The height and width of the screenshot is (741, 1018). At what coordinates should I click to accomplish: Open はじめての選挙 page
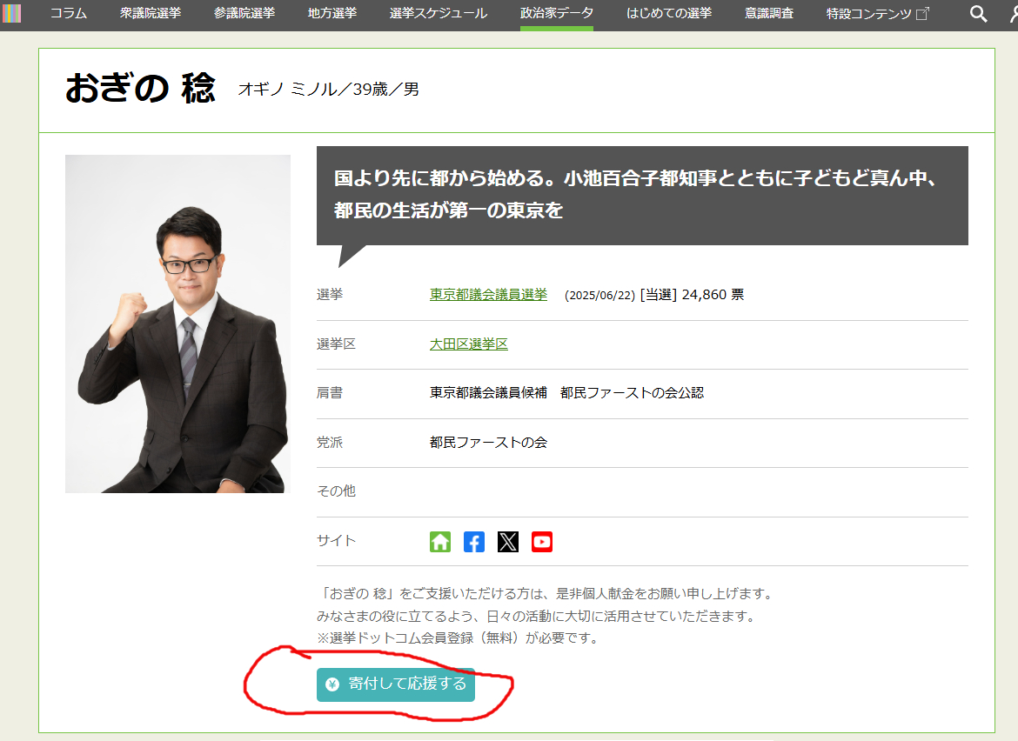tap(669, 13)
